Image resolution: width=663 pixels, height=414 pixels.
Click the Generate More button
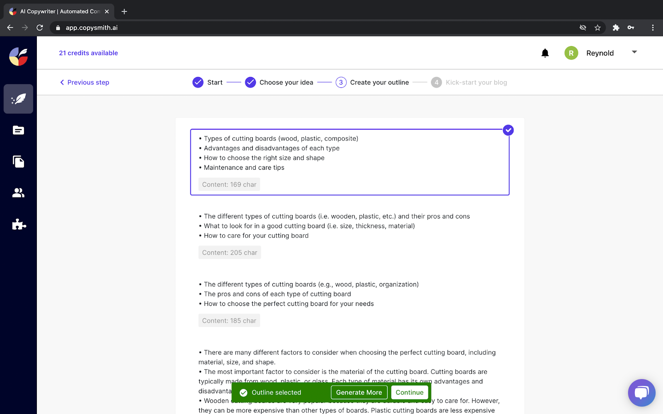click(359, 392)
